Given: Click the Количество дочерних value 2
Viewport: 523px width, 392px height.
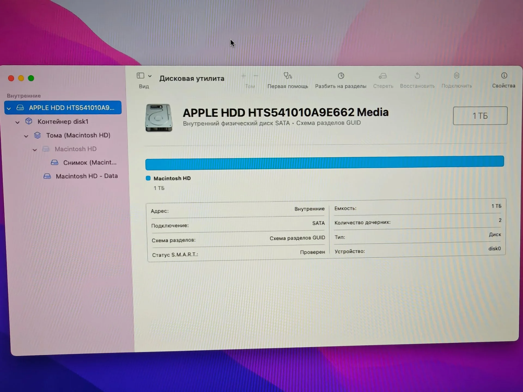Looking at the screenshot, I should pos(500,220).
